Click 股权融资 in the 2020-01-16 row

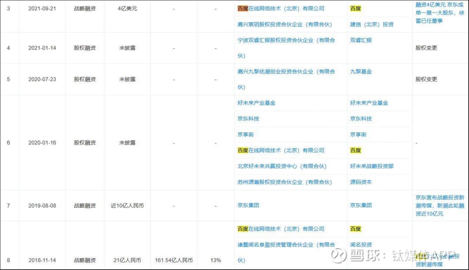tap(85, 143)
